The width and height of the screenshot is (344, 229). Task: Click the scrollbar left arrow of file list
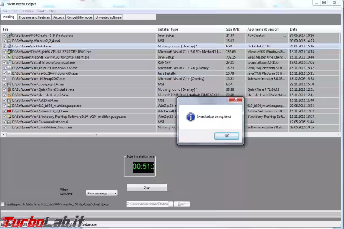click(3, 134)
